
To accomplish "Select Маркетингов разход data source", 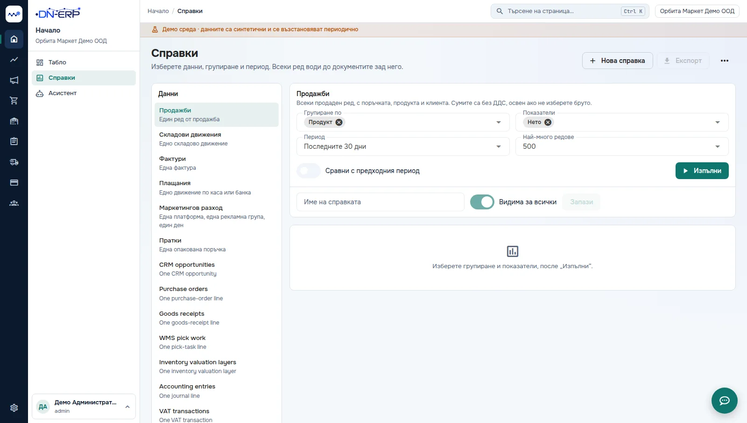I will (x=217, y=216).
